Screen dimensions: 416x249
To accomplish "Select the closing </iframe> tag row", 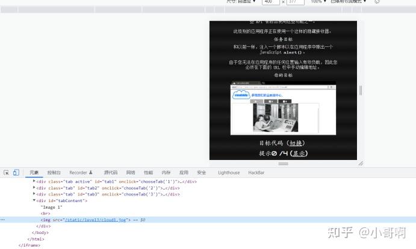I will [29, 245].
